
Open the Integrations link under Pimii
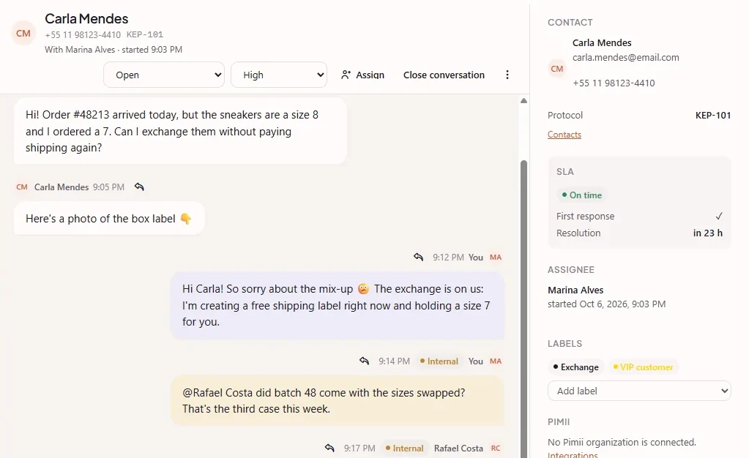coord(573,454)
